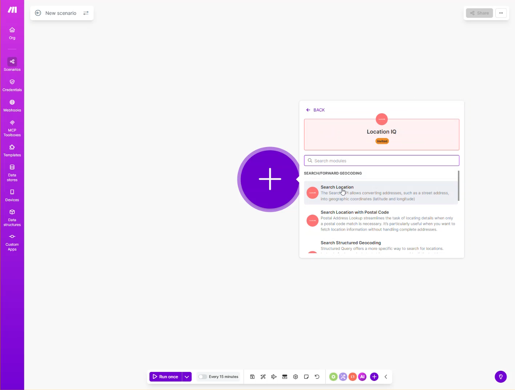Toggle the Every 15 minutes schedule switch
The image size is (515, 390).
(203, 377)
